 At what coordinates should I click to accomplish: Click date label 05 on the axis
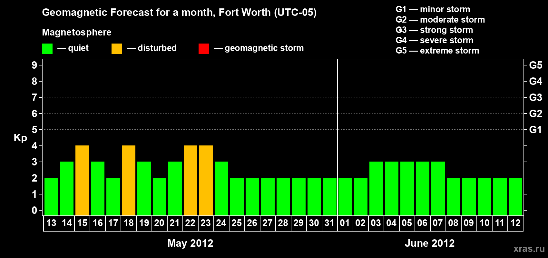tap(407, 223)
